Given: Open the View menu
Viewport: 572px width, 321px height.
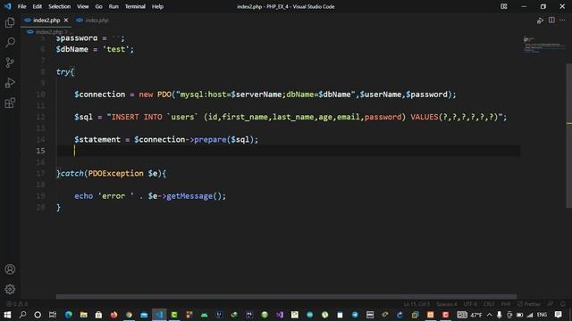Looking at the screenshot, I should point(83,6).
